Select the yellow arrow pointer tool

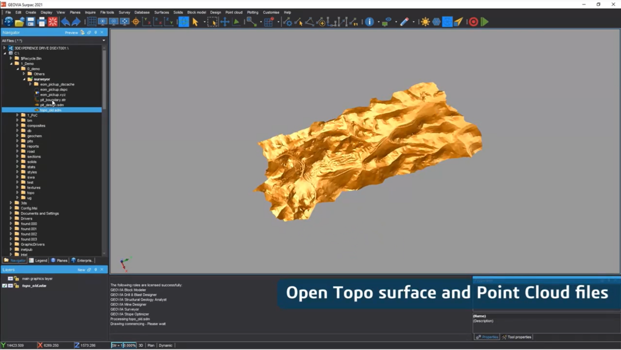point(195,22)
